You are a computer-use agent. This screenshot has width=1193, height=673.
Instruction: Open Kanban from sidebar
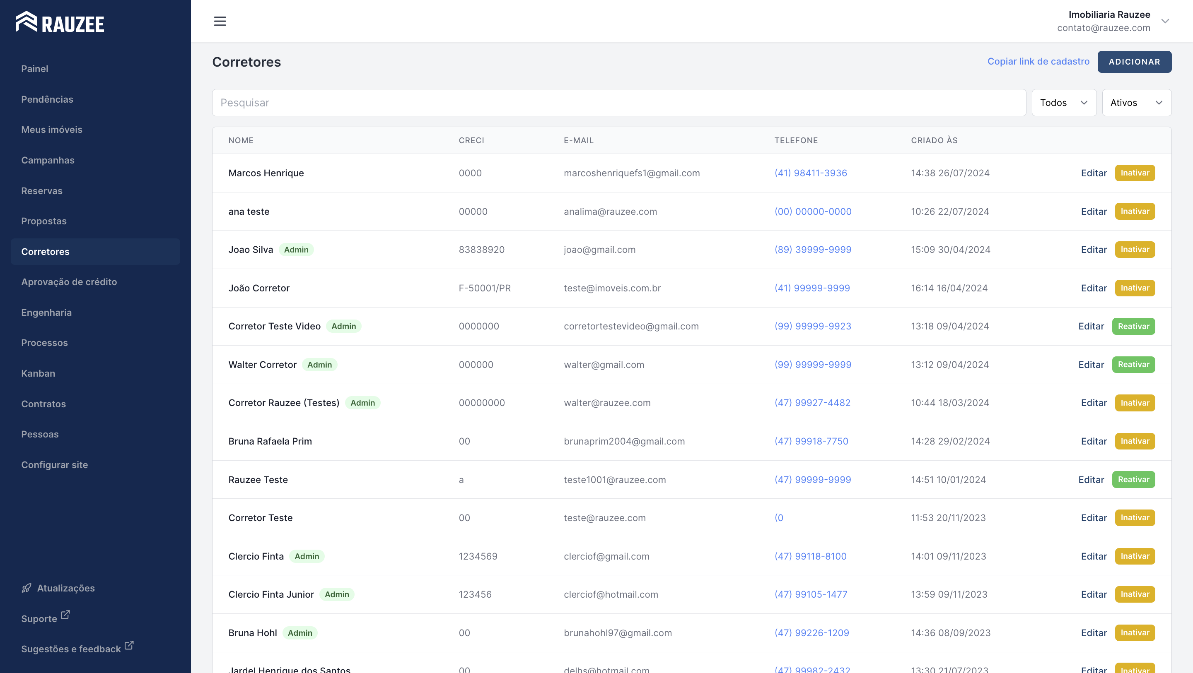[39, 373]
